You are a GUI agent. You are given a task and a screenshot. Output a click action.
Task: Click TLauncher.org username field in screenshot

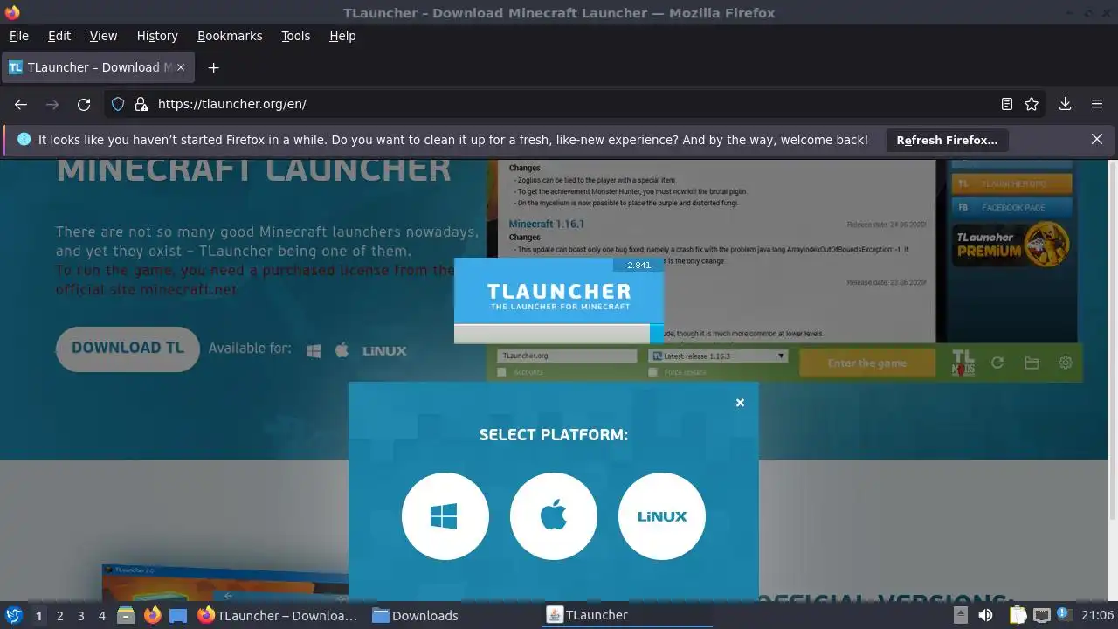(x=567, y=356)
